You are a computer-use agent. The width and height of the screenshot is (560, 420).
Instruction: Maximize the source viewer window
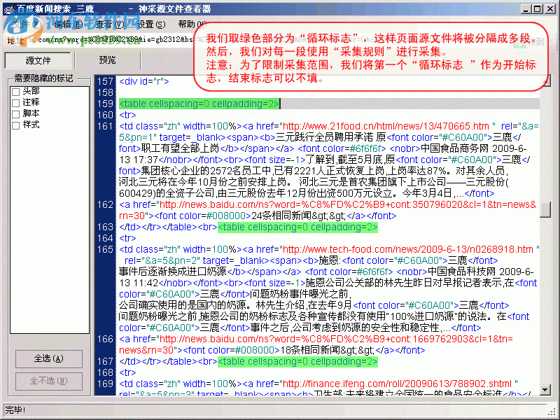pos(537,8)
